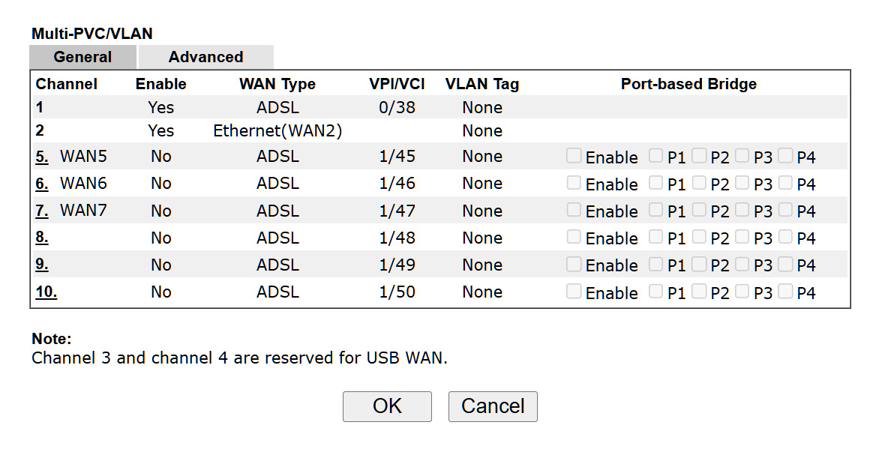Open channel 5 WAN5 link

[42, 157]
